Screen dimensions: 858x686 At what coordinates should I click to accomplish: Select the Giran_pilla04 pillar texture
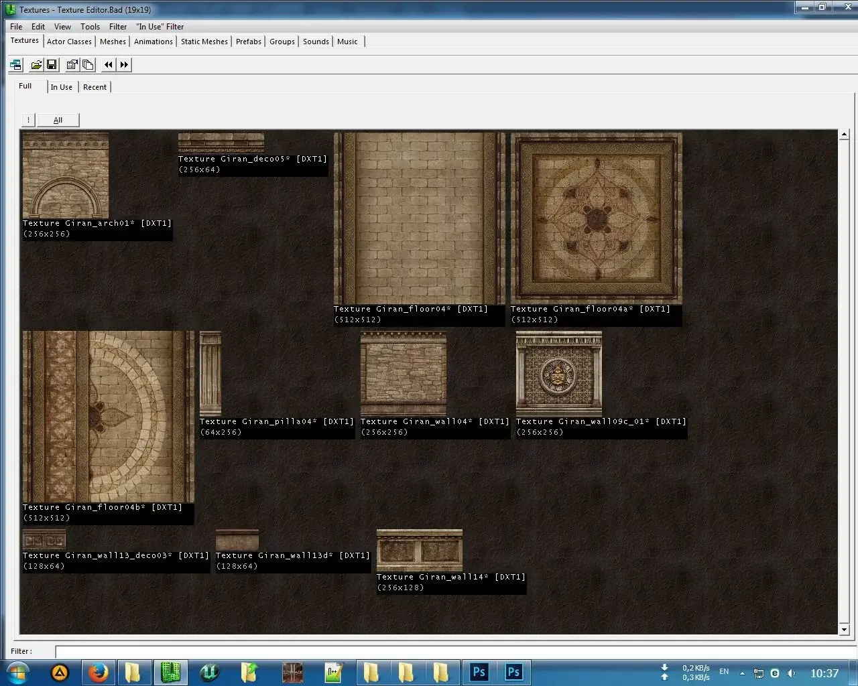tap(210, 374)
